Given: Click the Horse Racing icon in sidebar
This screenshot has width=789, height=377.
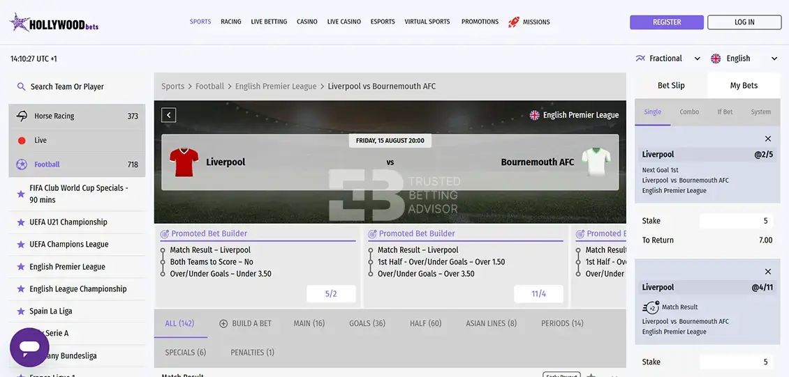Looking at the screenshot, I should pyautogui.click(x=22, y=116).
